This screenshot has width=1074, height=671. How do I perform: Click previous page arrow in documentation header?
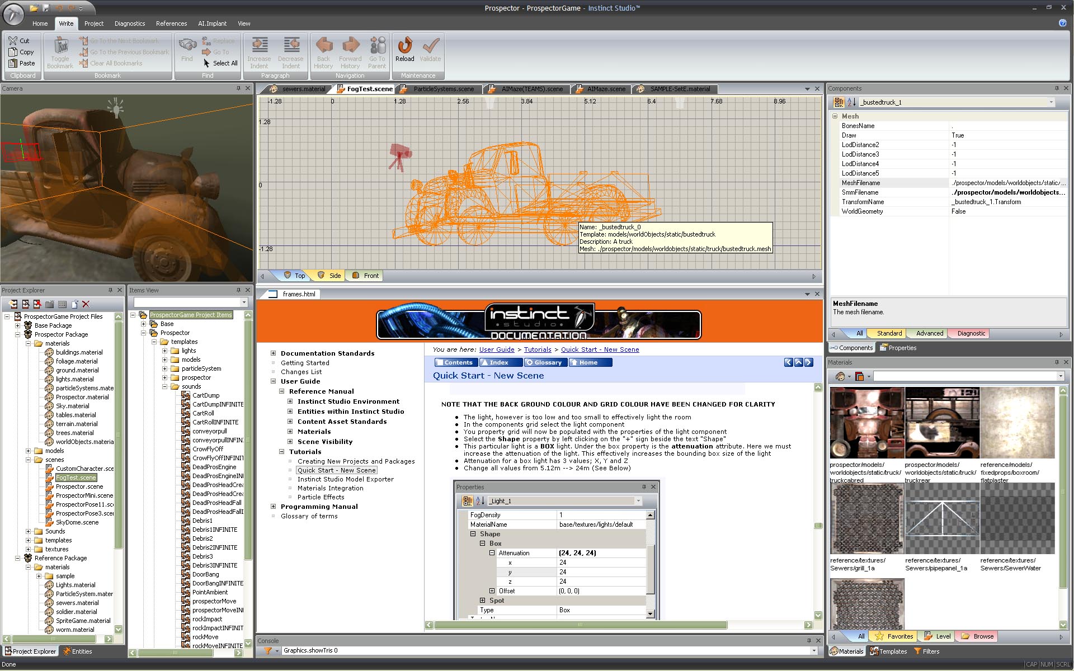[x=789, y=362]
